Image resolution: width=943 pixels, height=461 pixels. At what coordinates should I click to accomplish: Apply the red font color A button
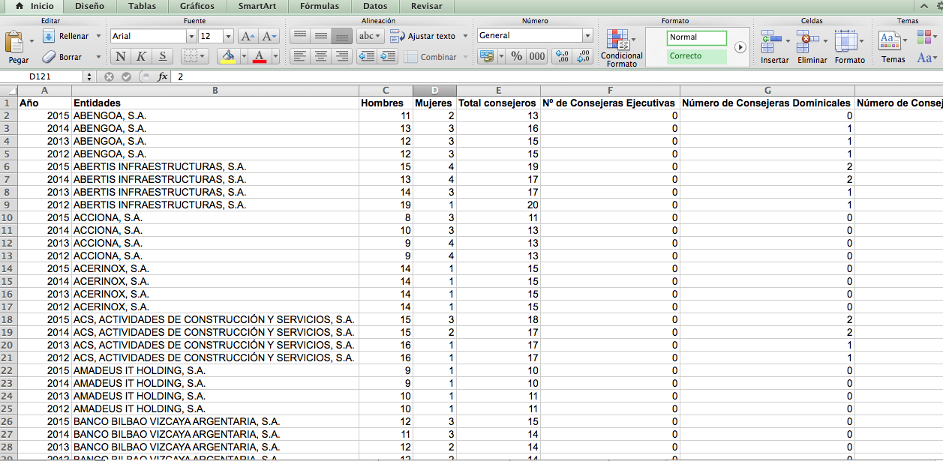pyautogui.click(x=260, y=56)
